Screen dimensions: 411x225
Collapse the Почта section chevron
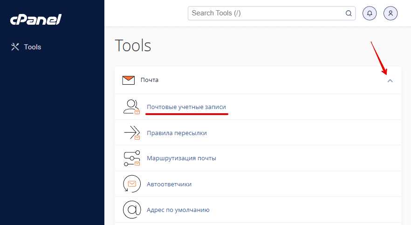pyautogui.click(x=390, y=81)
